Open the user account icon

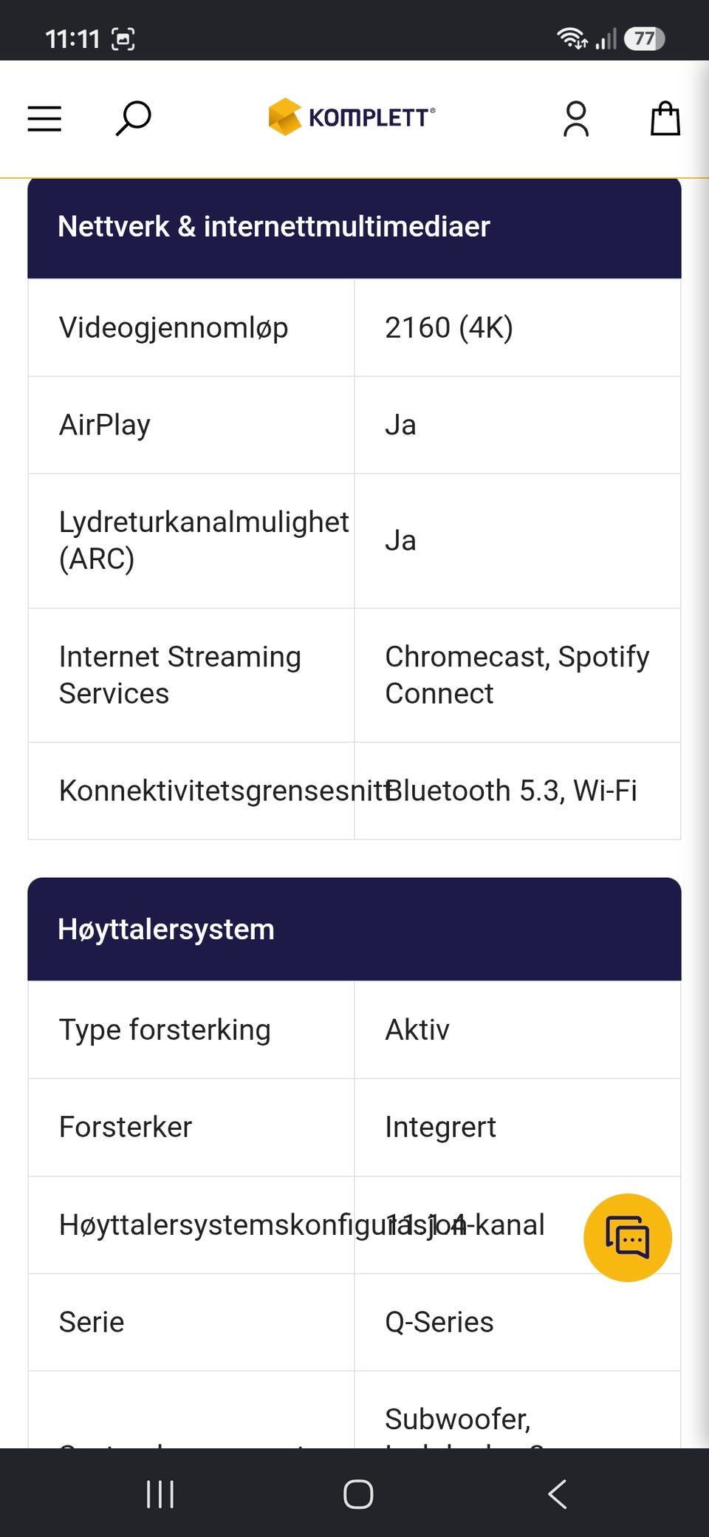tap(576, 119)
